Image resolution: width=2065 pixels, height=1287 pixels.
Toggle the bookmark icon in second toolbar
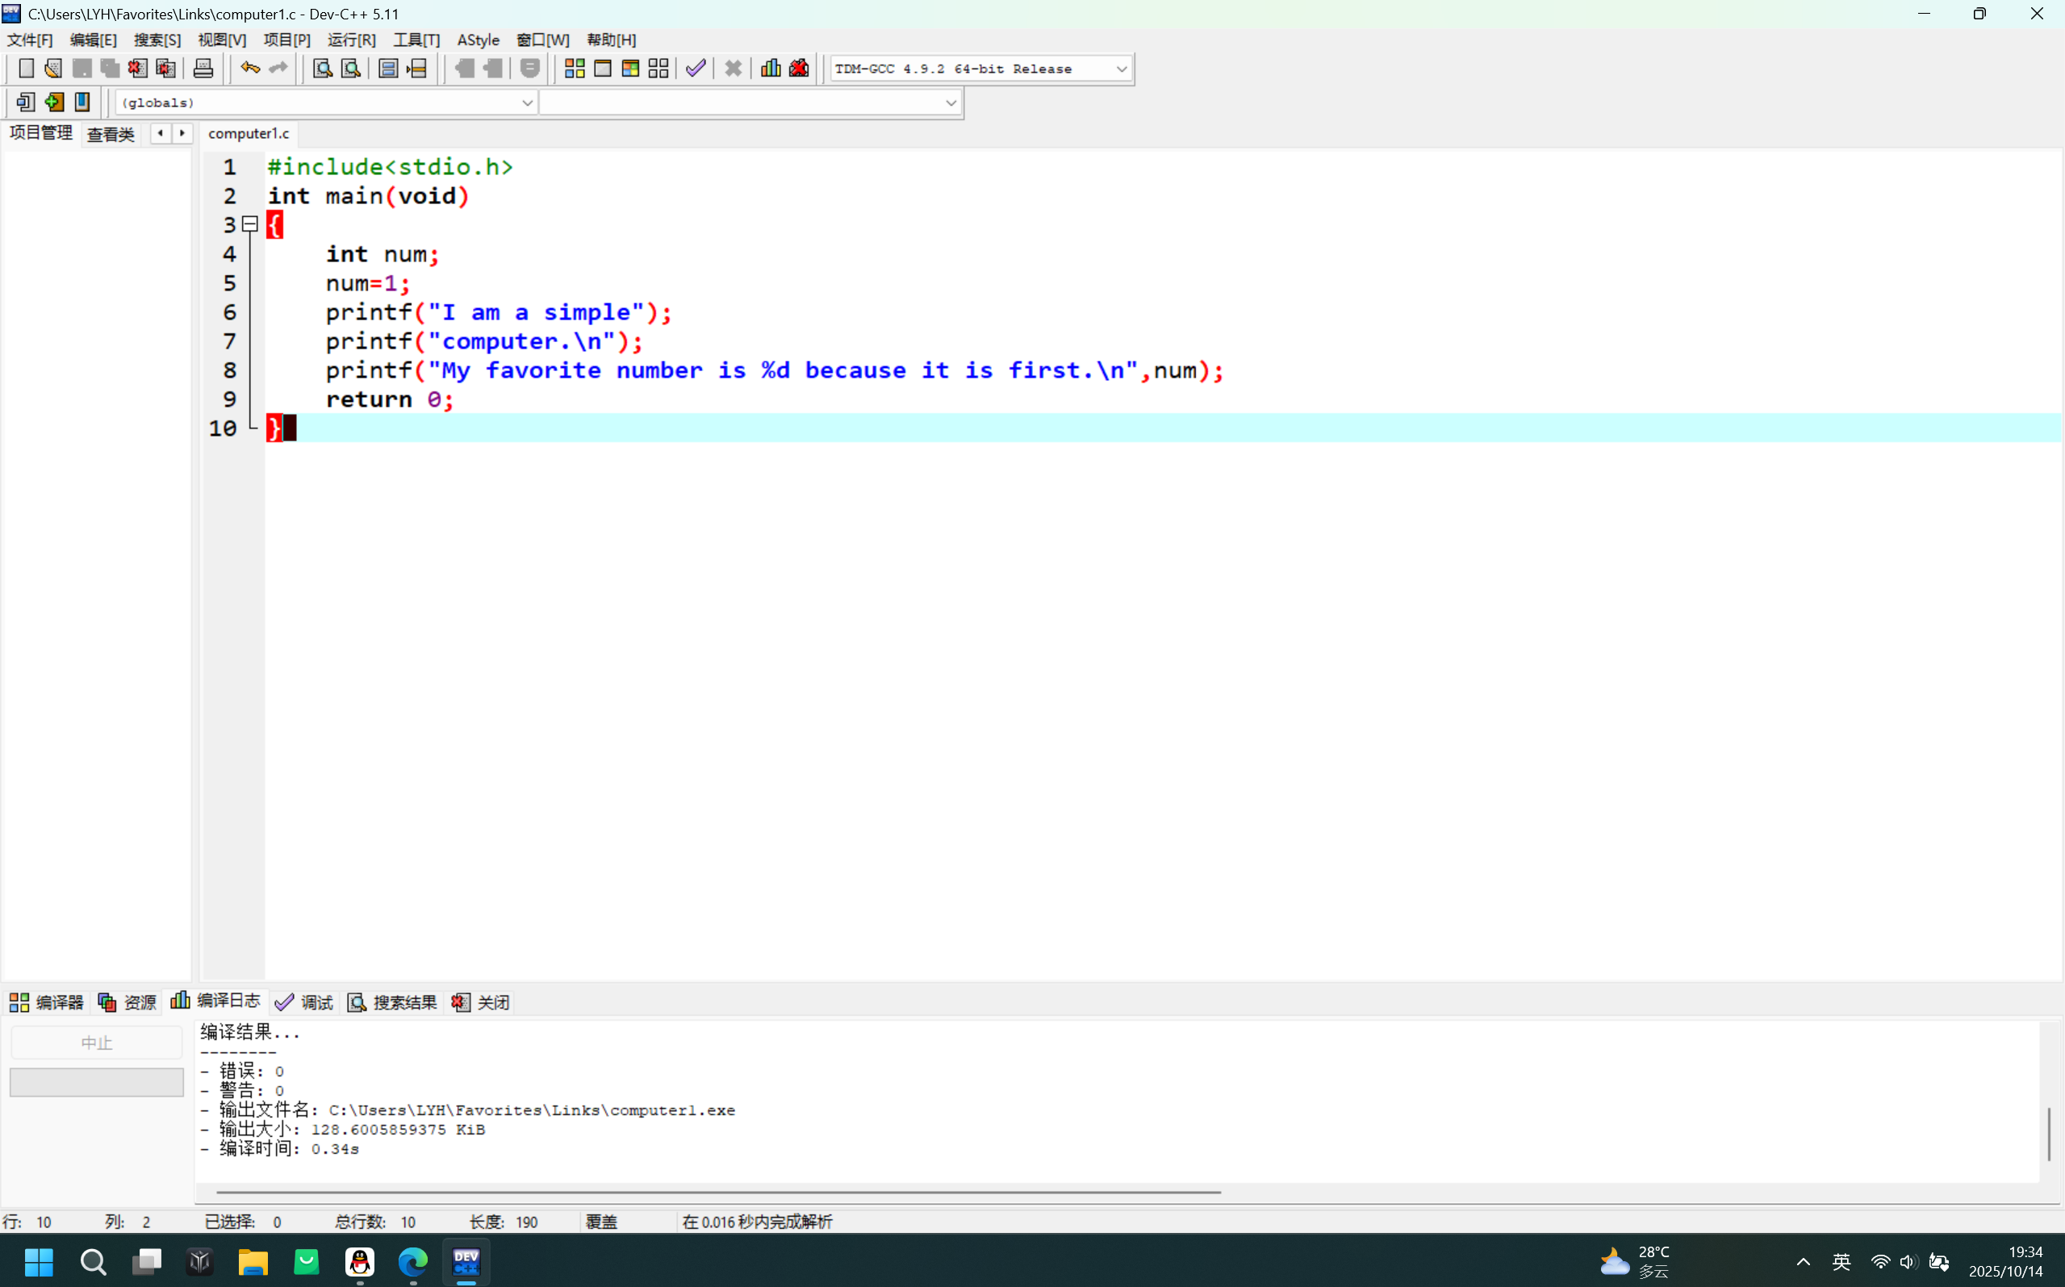82,102
